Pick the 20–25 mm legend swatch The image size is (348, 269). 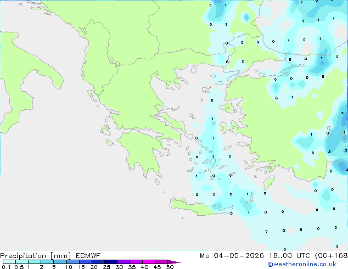point(98,262)
